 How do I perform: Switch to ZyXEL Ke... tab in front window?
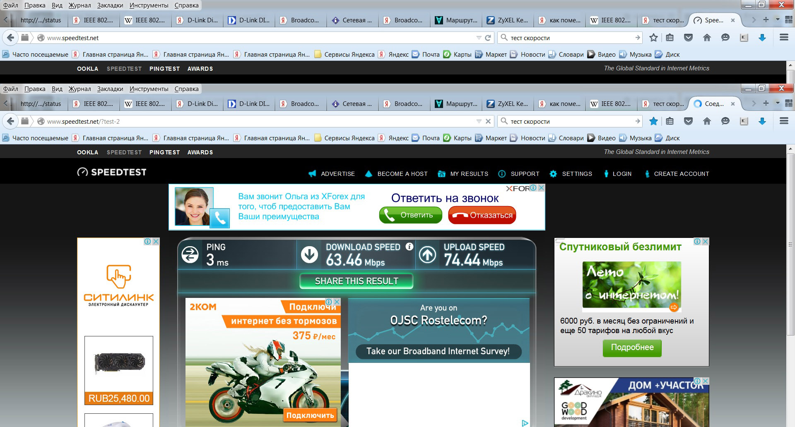coord(508,104)
